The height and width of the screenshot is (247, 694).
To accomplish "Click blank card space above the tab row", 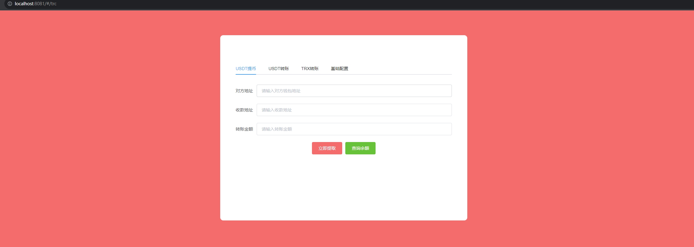I will [x=343, y=49].
